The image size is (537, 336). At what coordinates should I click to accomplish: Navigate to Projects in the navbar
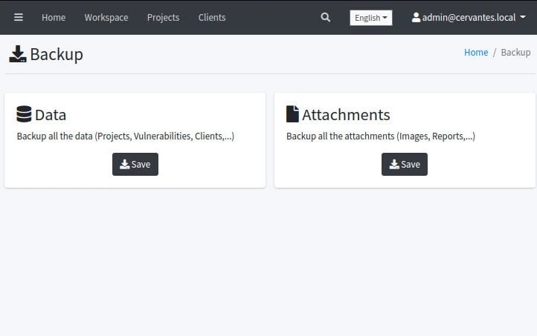[x=163, y=17]
